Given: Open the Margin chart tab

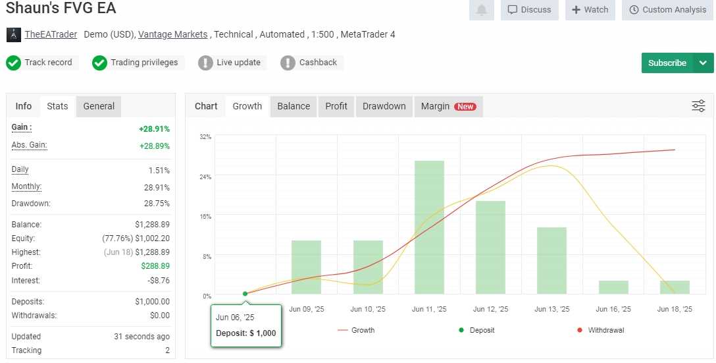Looking at the screenshot, I should 448,106.
